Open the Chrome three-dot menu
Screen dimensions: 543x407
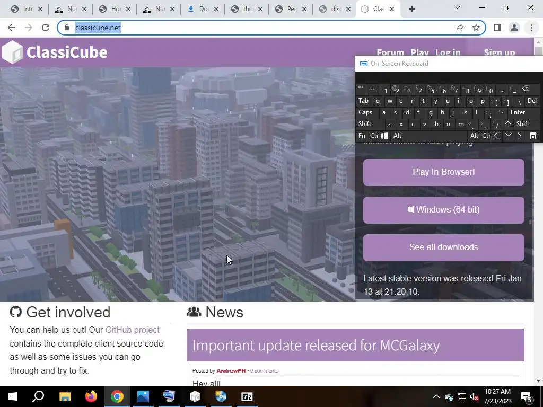coord(531,28)
